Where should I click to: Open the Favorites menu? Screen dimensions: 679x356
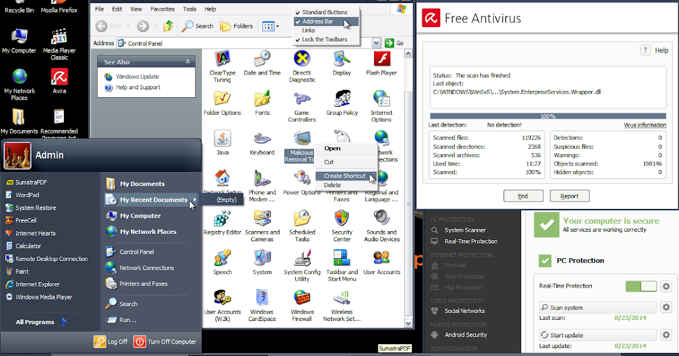tap(162, 9)
